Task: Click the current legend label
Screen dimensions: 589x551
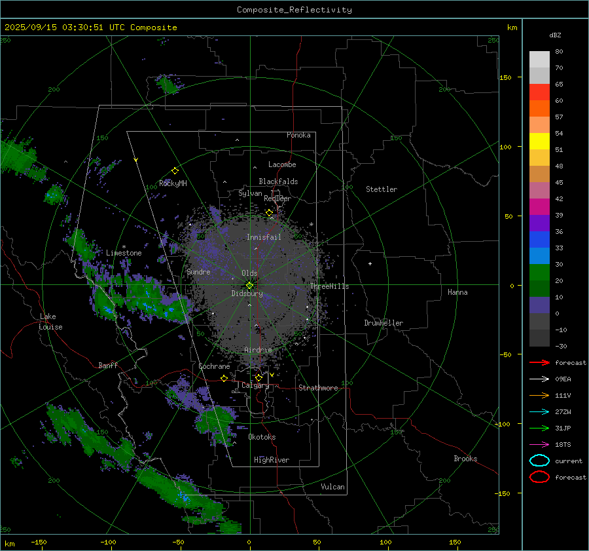Action: coord(569,461)
